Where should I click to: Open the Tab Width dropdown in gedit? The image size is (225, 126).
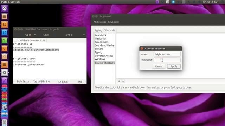[41, 82]
